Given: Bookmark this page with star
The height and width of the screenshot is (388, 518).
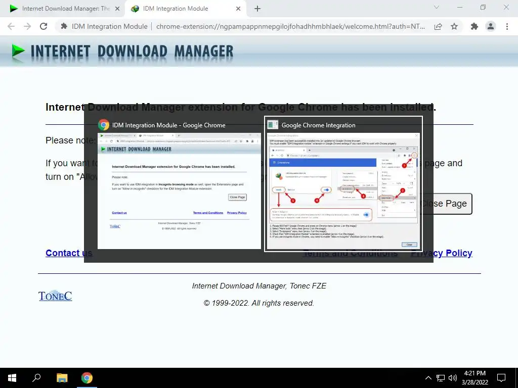Looking at the screenshot, I should click(x=454, y=26).
